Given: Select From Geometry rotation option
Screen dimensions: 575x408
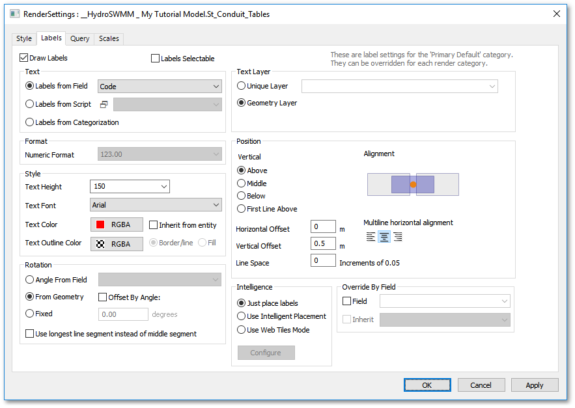Looking at the screenshot, I should 29,297.
